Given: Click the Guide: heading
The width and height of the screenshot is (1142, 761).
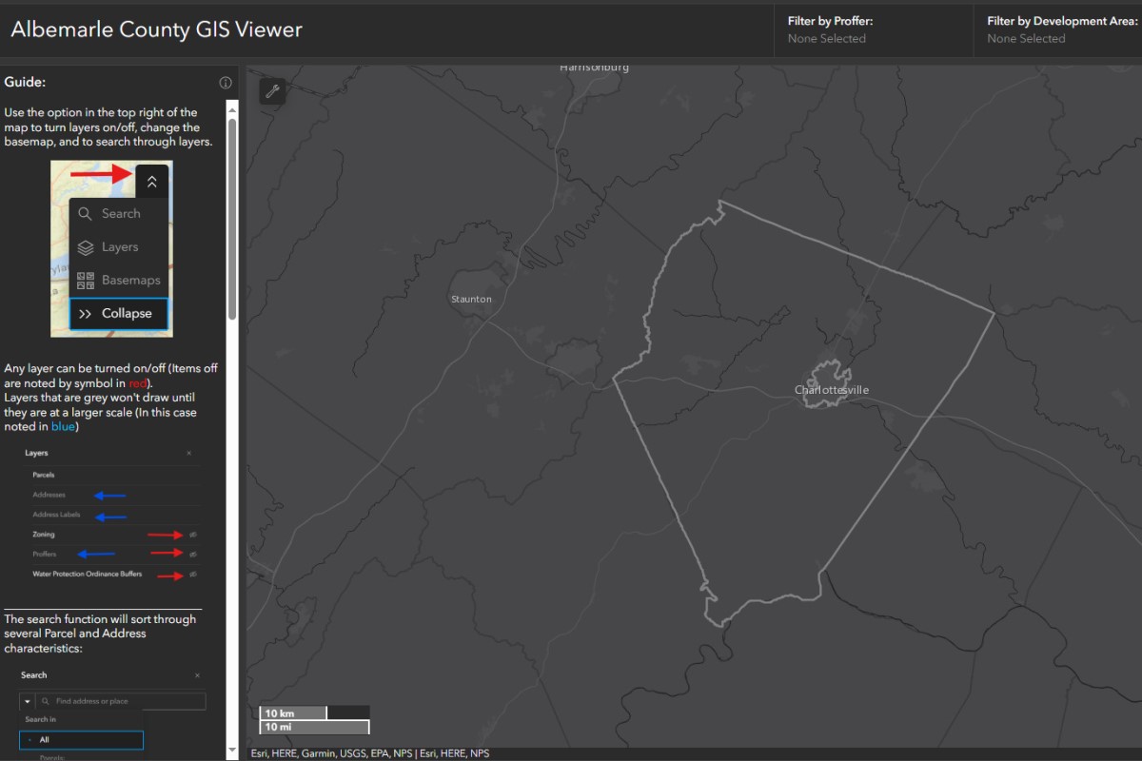Looking at the screenshot, I should pos(25,83).
